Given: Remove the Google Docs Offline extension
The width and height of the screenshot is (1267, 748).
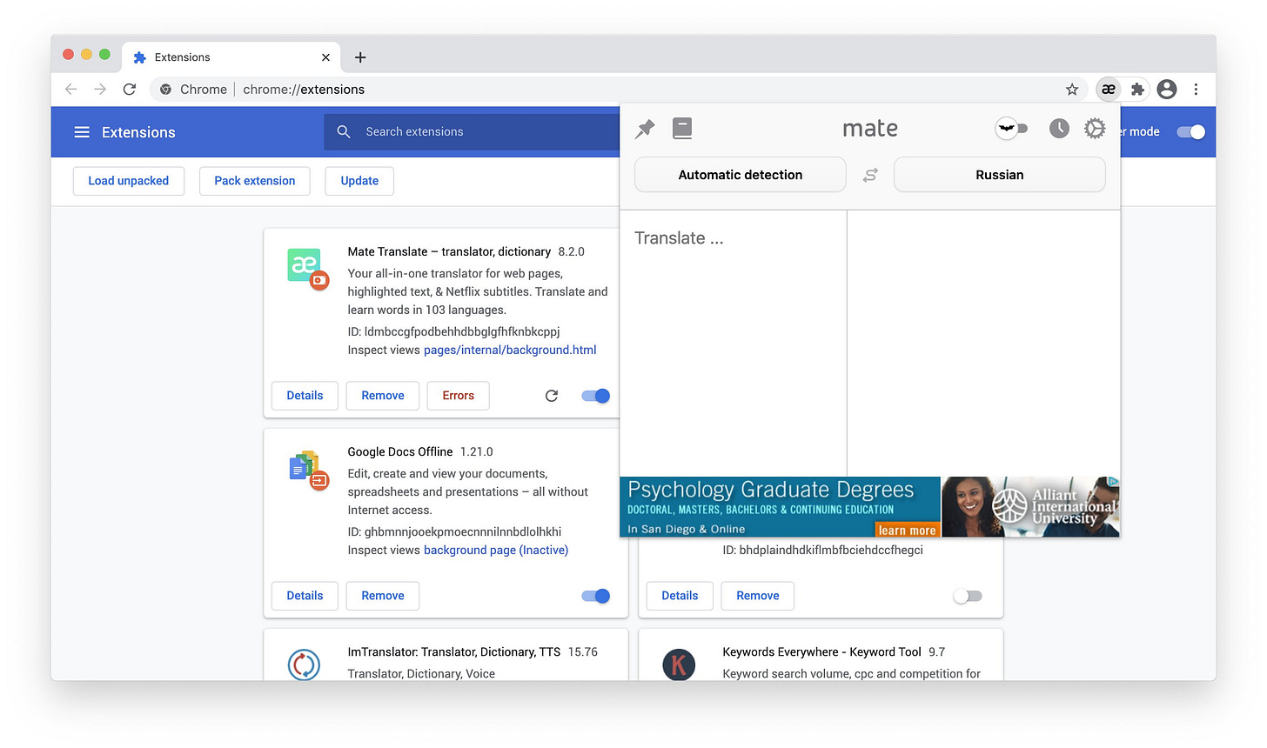Looking at the screenshot, I should pyautogui.click(x=383, y=596).
